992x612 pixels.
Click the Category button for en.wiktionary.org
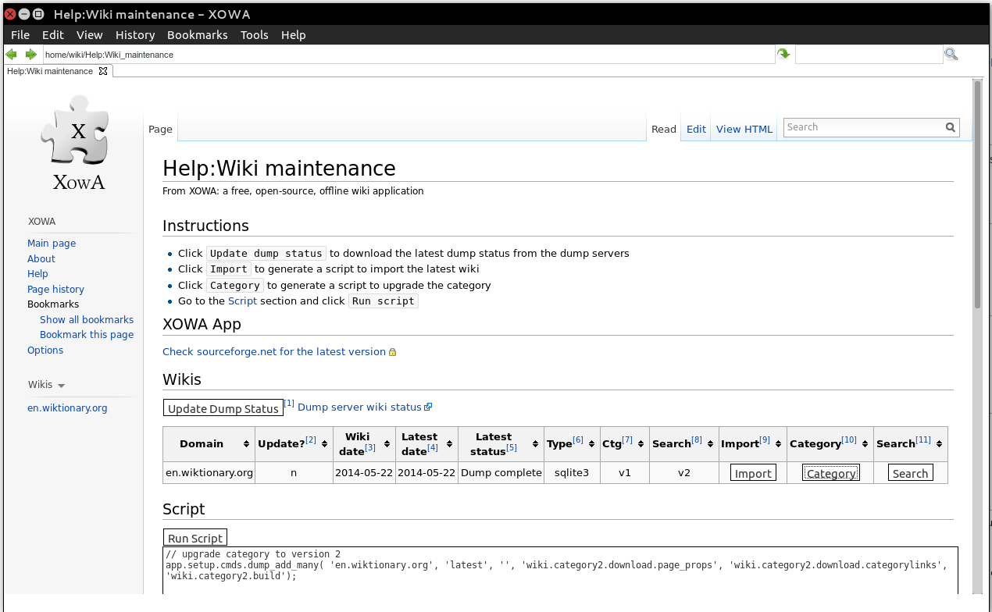[830, 473]
